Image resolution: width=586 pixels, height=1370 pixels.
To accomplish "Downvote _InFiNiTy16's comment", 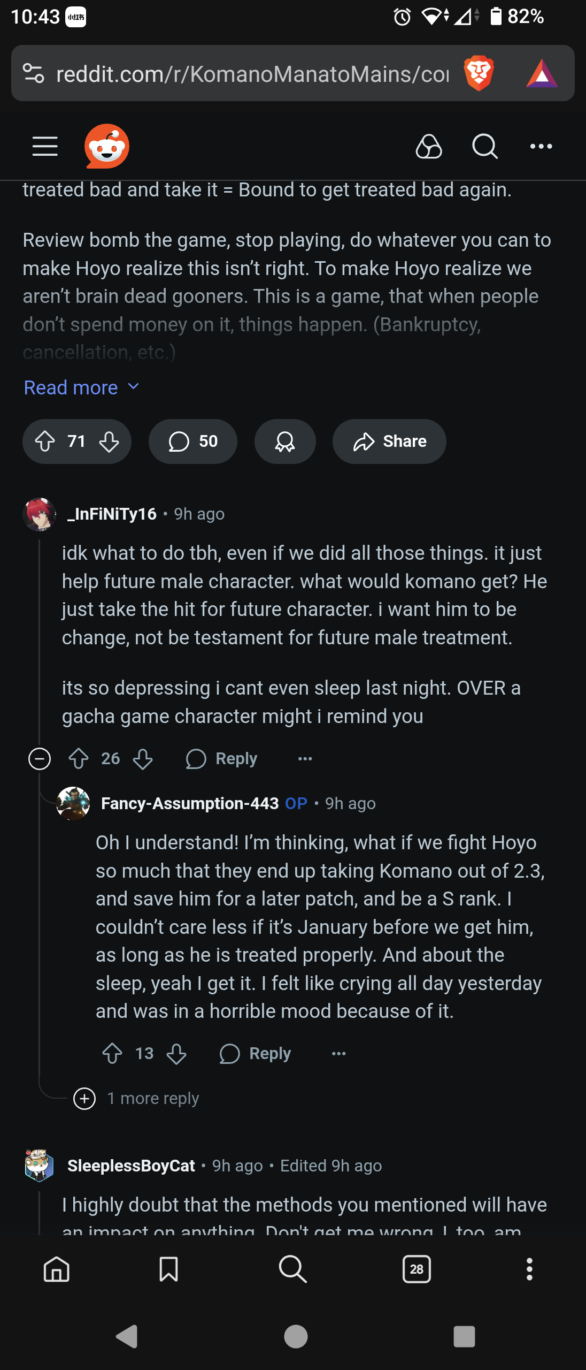I will click(143, 759).
